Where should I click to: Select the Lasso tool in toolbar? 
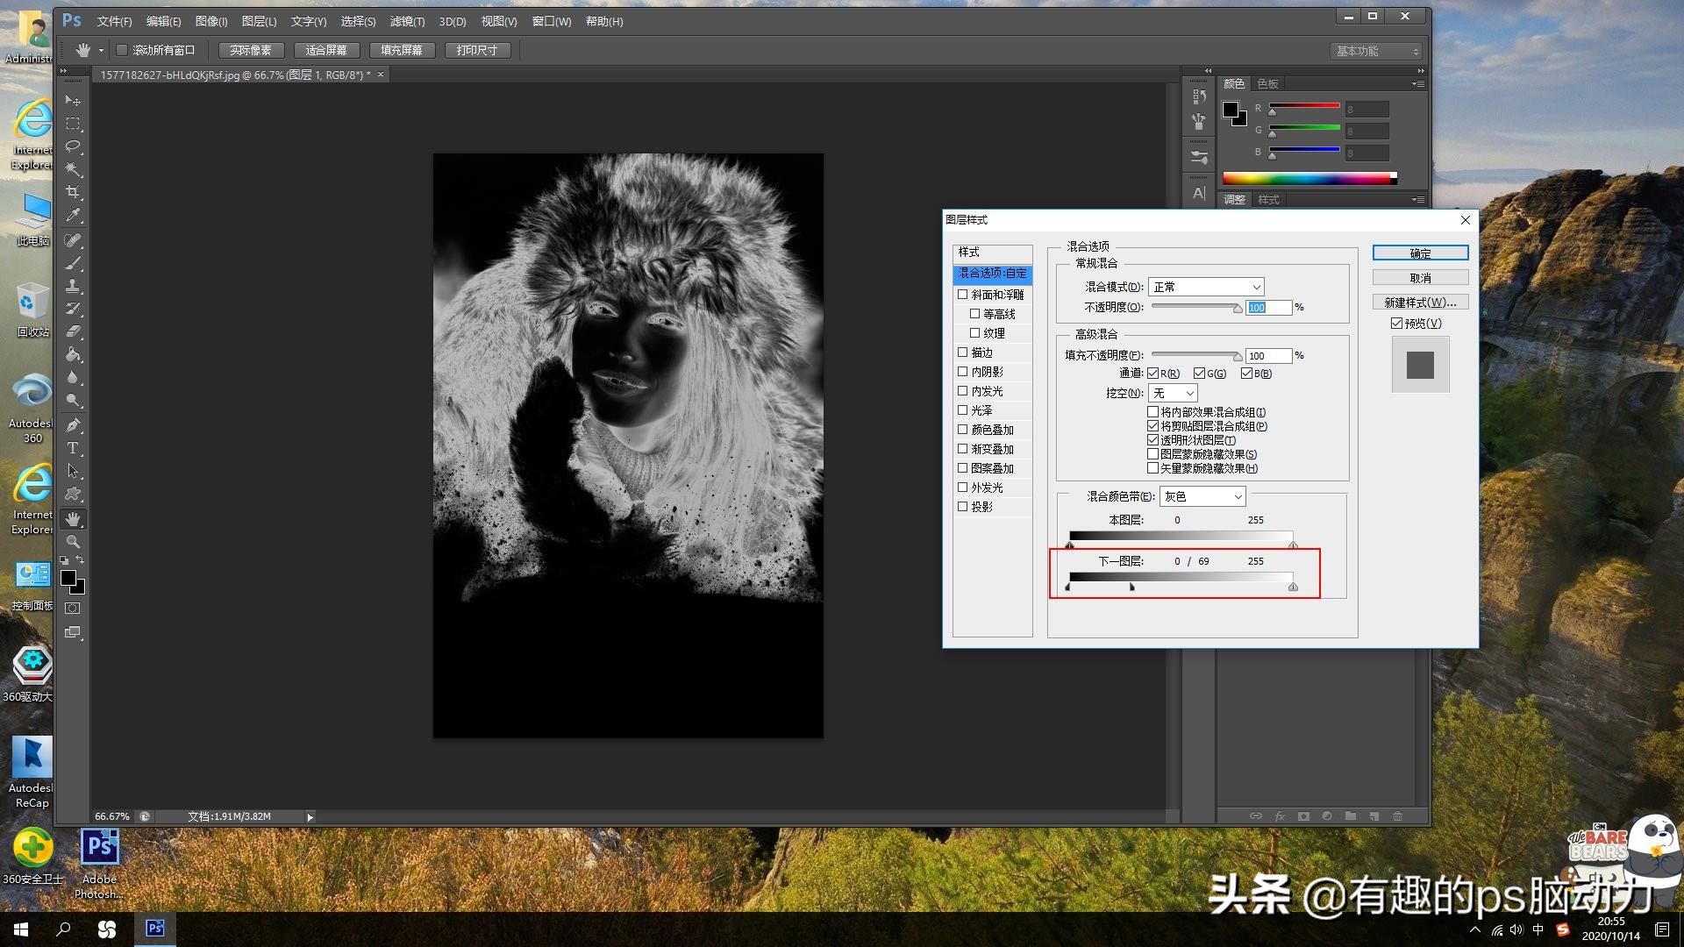73,146
